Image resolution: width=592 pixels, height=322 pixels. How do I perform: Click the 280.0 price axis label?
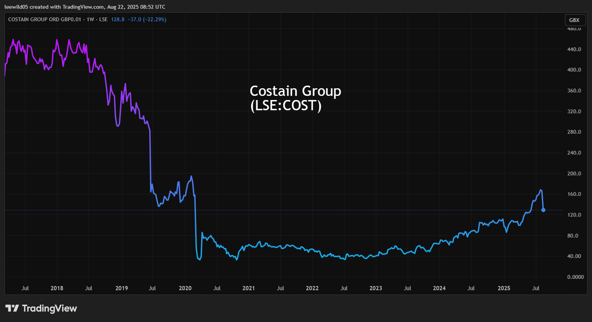click(x=574, y=132)
